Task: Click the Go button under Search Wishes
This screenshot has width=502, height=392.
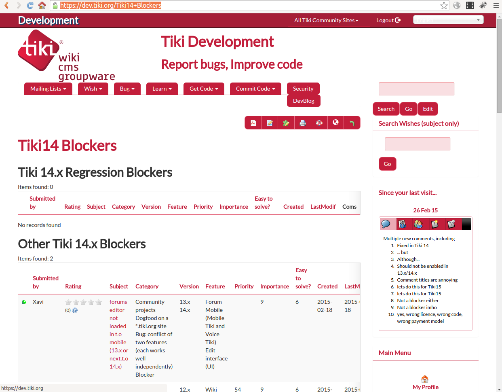Action: [x=387, y=164]
